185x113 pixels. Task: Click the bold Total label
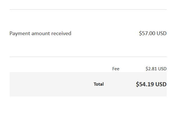(99, 84)
